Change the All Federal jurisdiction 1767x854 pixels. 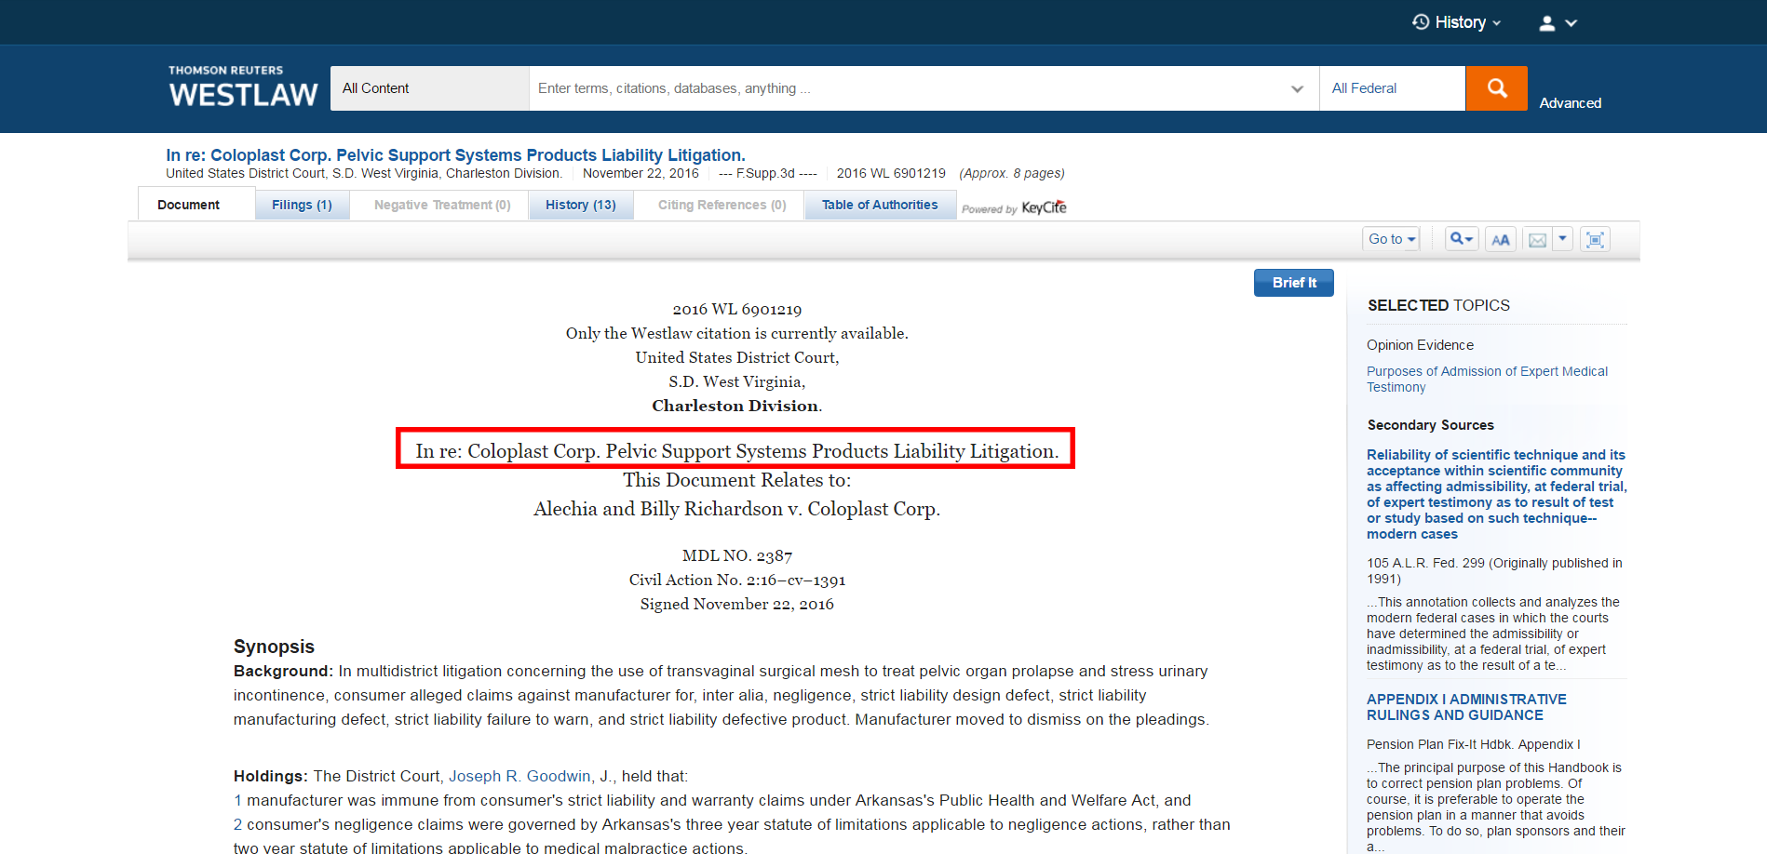[x=1392, y=88]
